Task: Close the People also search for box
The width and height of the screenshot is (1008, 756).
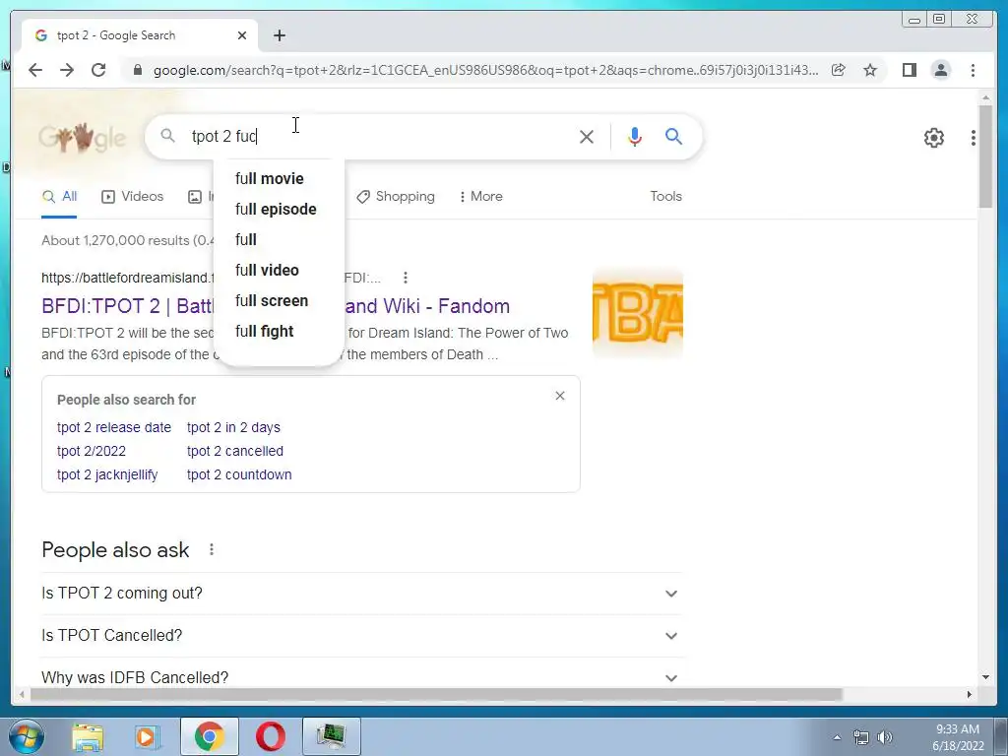Action: pos(560,396)
